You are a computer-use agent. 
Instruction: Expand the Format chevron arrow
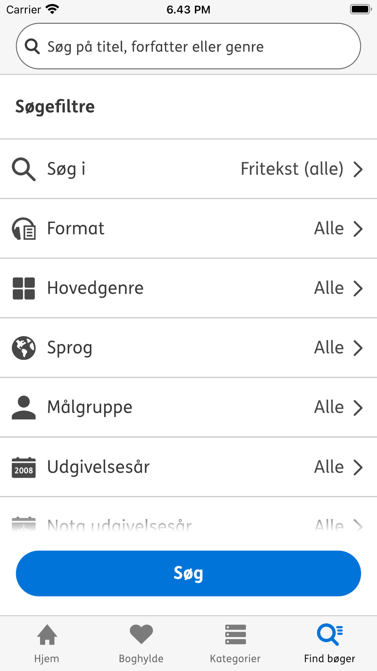(358, 229)
